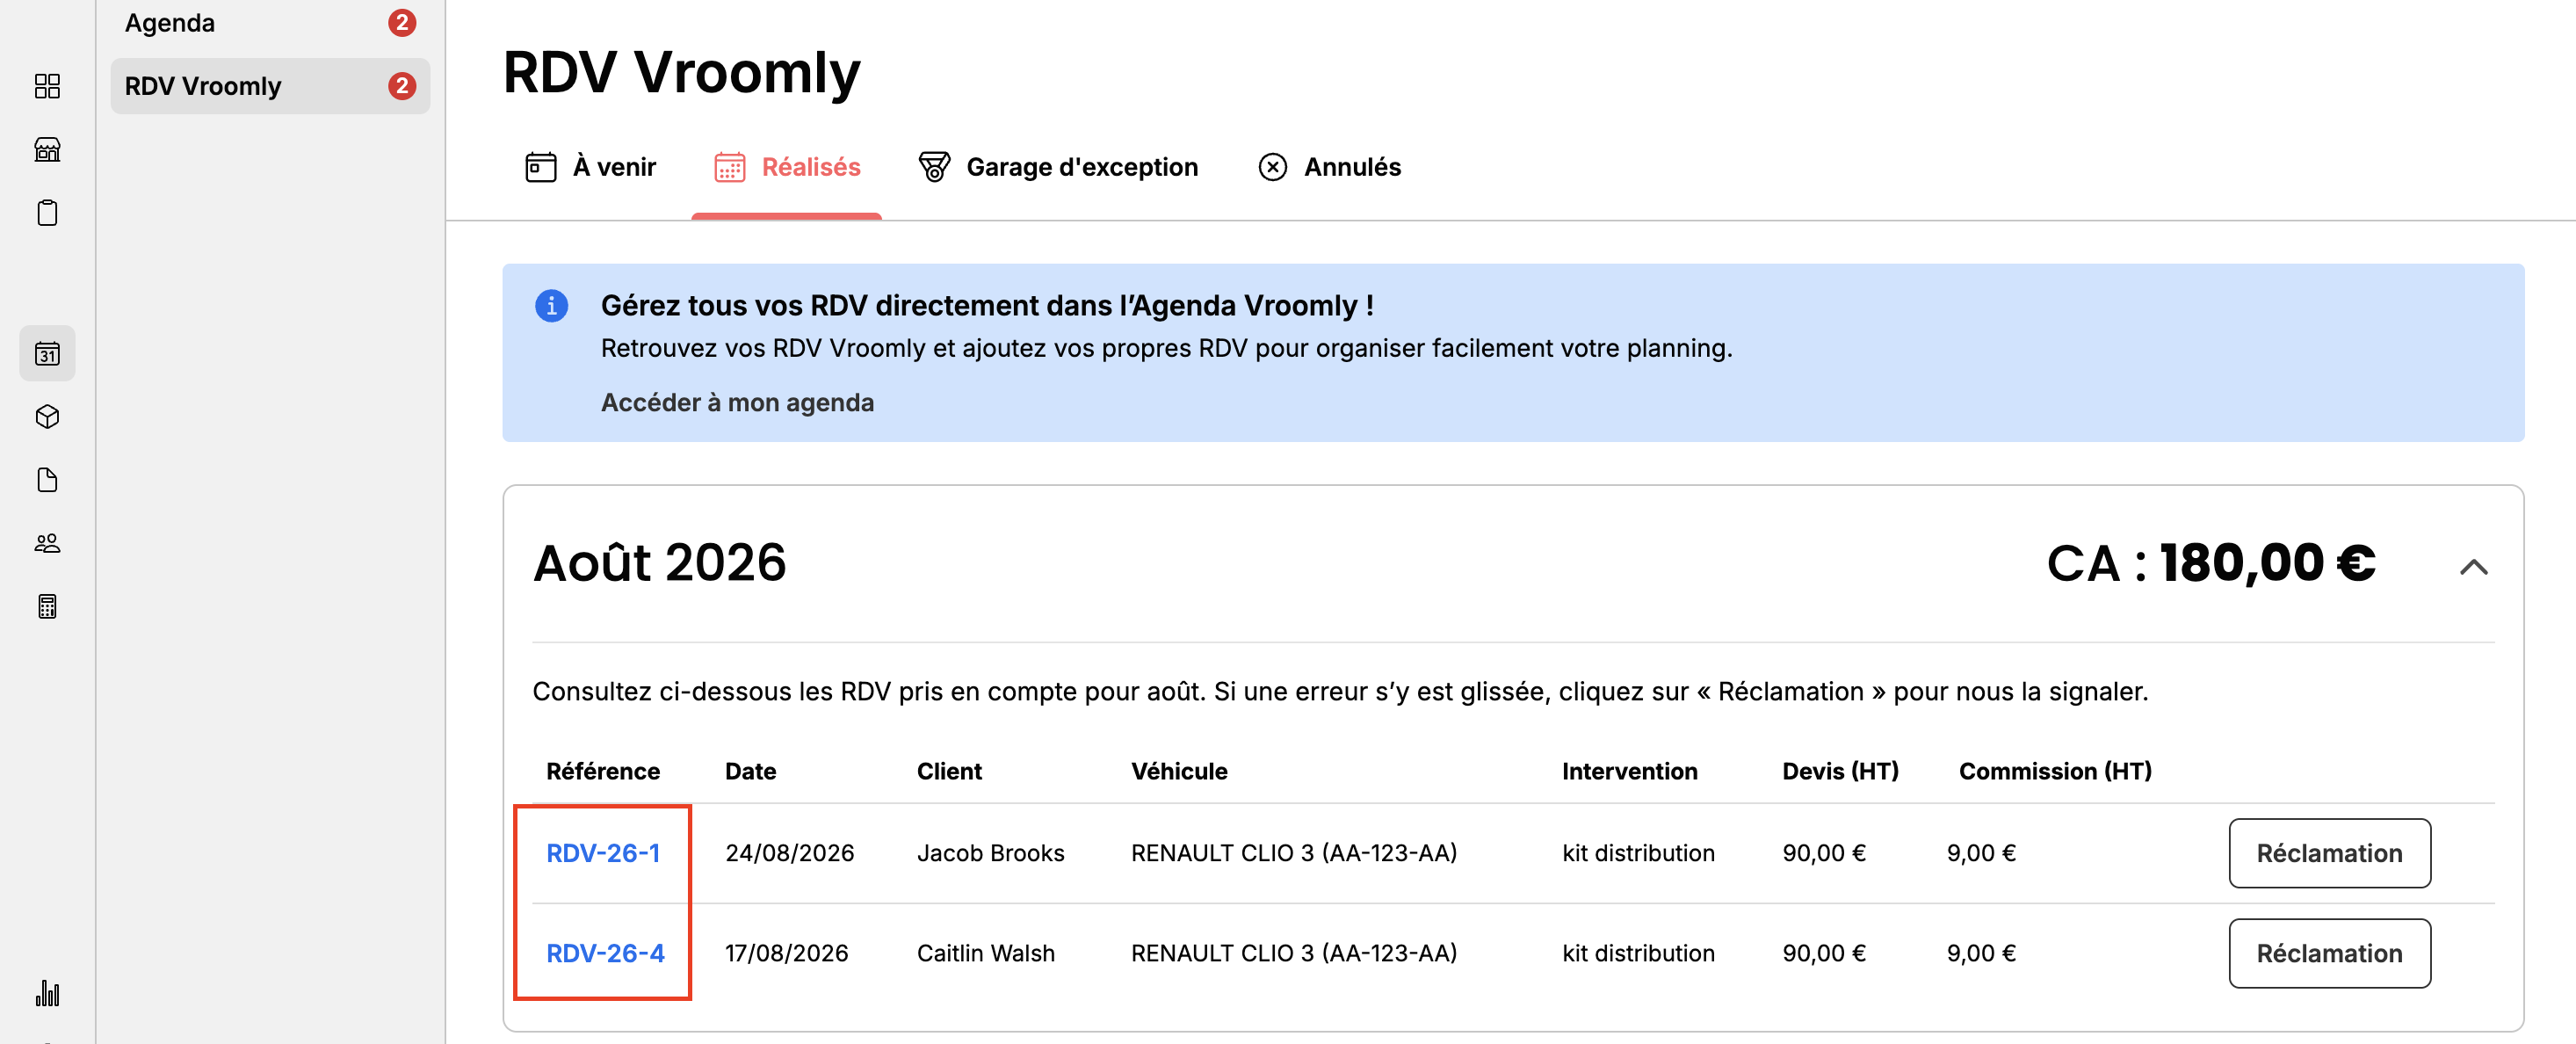Click the Août 2026 heading

[x=659, y=563]
